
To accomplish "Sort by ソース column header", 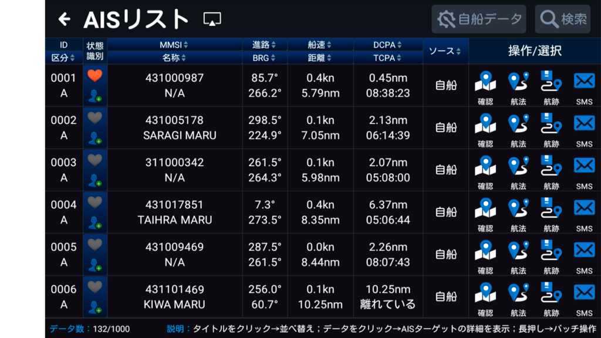I will click(x=445, y=51).
